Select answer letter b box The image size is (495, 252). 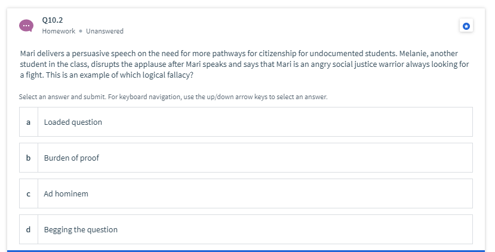[29, 158]
